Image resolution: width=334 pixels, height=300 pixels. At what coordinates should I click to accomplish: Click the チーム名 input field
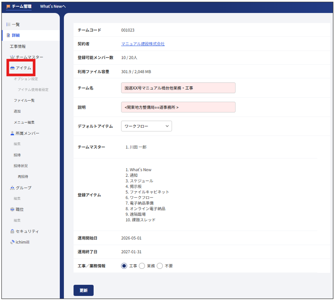pos(178,88)
